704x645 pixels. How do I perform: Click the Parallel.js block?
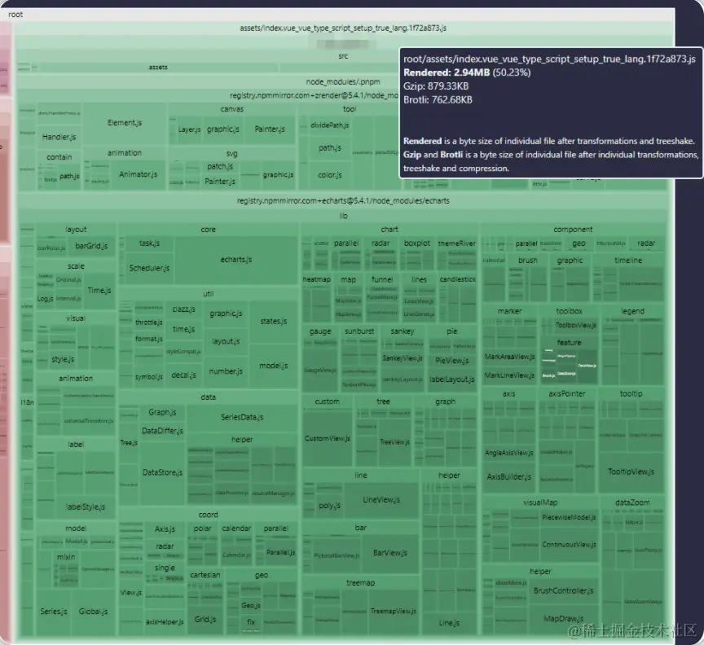pos(280,552)
